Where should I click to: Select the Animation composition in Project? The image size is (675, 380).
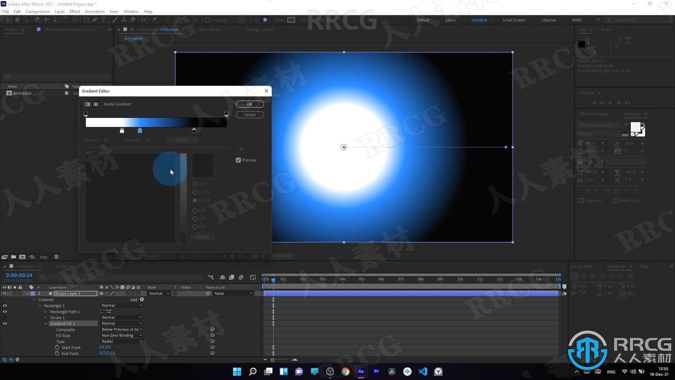(x=22, y=93)
